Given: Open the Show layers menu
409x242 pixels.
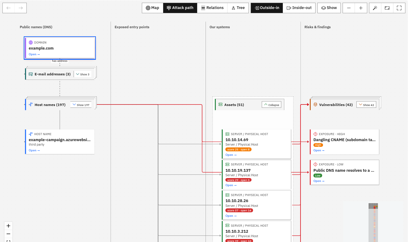Looking at the screenshot, I should [x=329, y=8].
